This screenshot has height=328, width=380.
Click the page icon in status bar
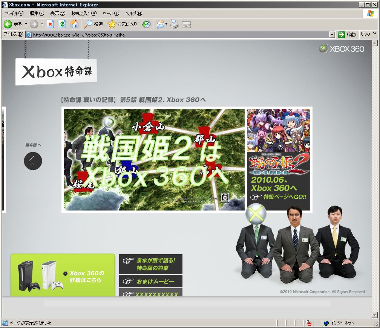(5, 323)
